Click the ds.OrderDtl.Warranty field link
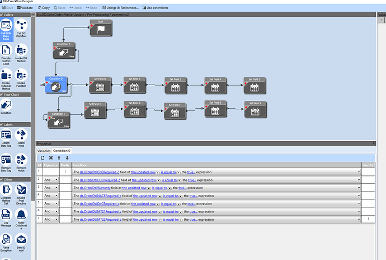Viewport: 386px width, 260px height. click(95, 188)
